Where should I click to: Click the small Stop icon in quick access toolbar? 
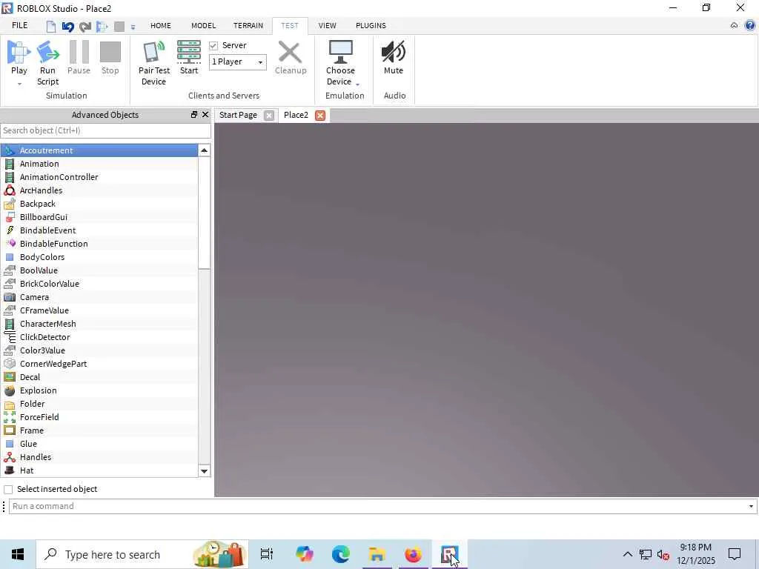[x=119, y=26]
